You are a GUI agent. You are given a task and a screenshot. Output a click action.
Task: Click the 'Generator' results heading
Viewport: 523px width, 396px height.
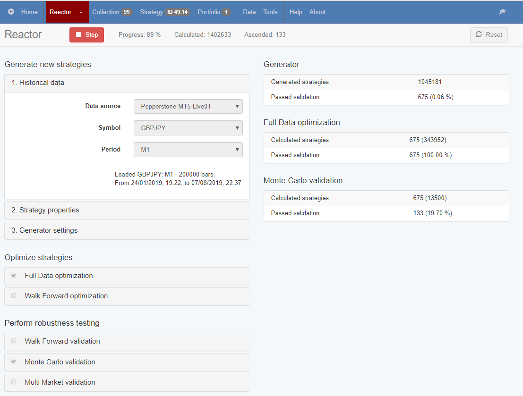[281, 64]
